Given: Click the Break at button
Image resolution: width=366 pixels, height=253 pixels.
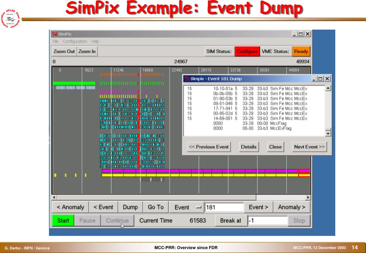Looking at the screenshot, I should tap(231, 221).
